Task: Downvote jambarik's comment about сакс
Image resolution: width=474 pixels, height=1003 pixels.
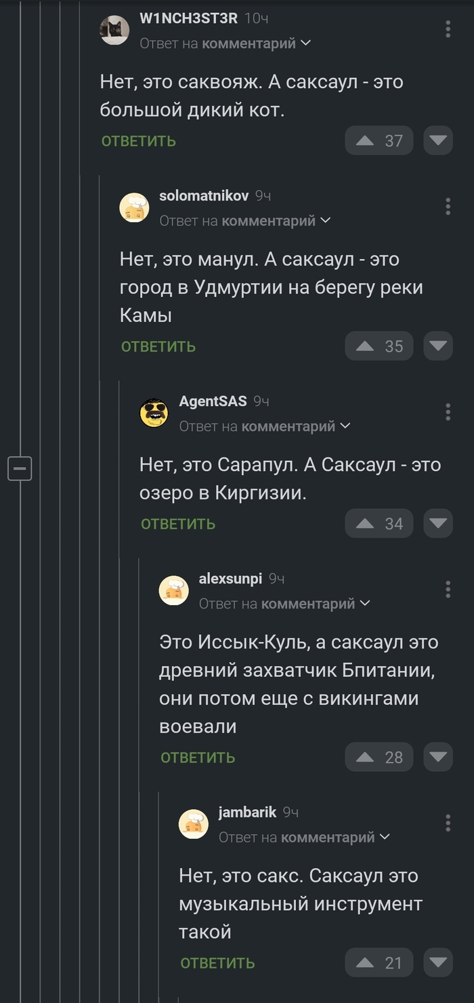Action: 438,962
